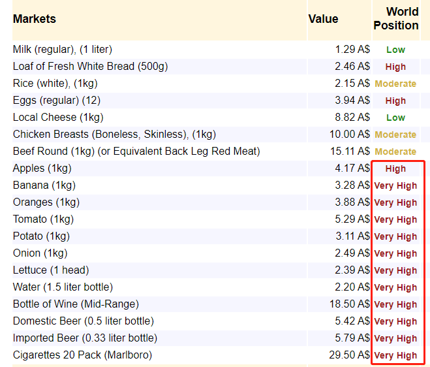430x367 pixels.
Task: Select the Lettuce (1 head) label
Action: click(x=51, y=270)
